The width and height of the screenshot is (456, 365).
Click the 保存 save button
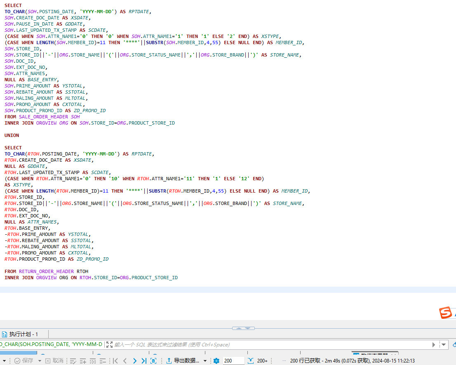click(24, 360)
